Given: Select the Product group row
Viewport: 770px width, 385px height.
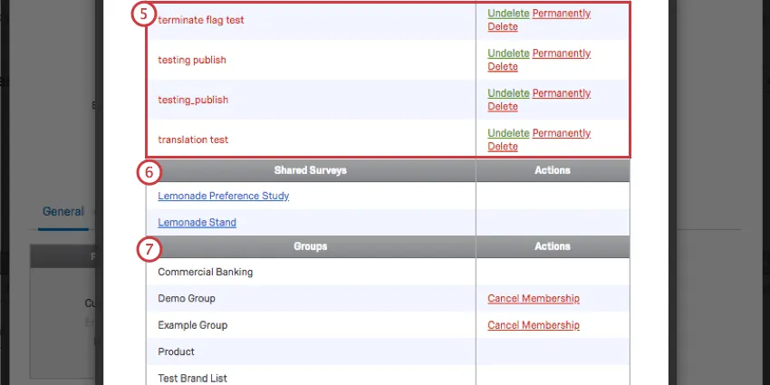Looking at the screenshot, I should coord(177,351).
